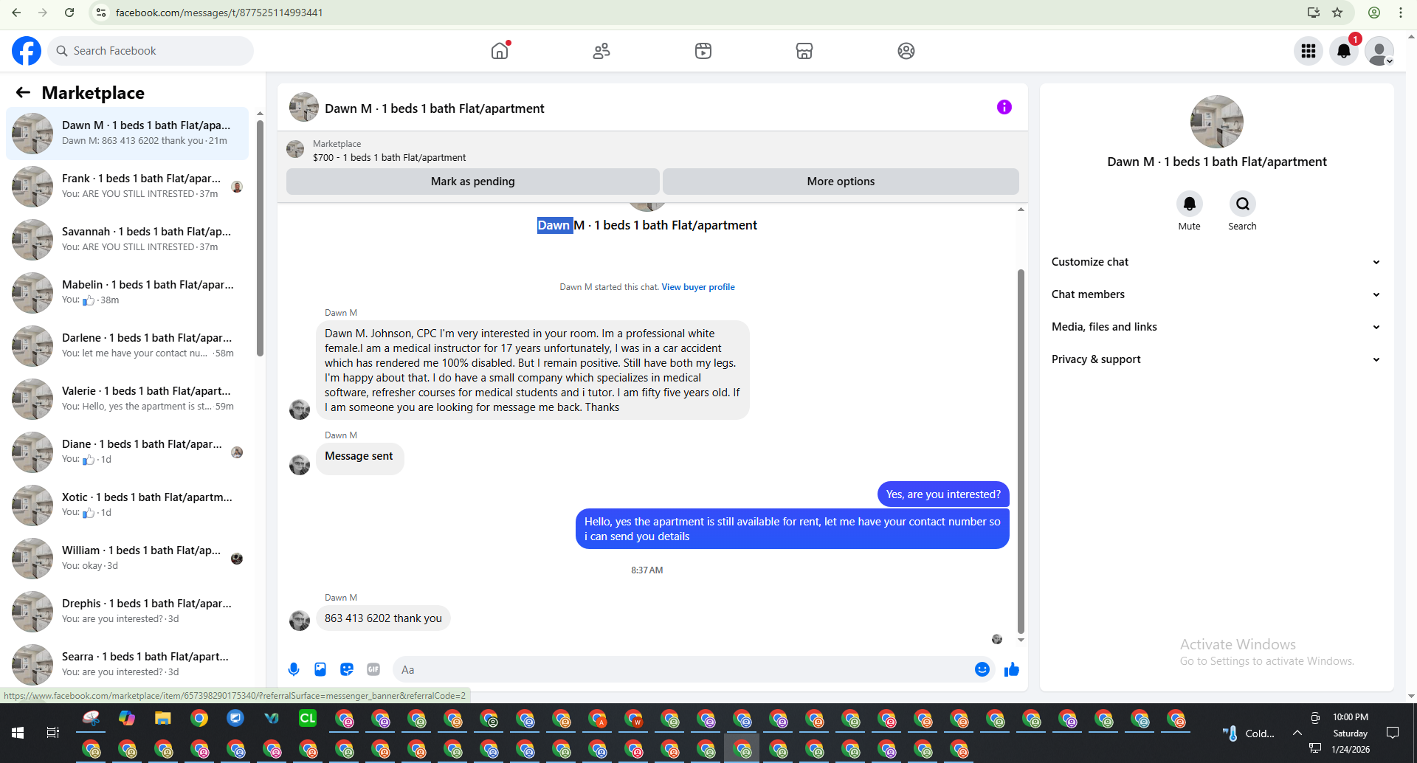Viewport: 1417px width, 763px height.
Task: Expand the Chat members section
Action: click(x=1216, y=294)
